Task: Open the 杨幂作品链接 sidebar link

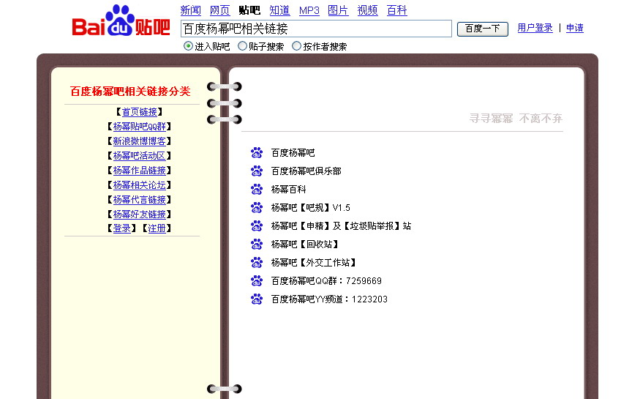Action: (x=140, y=171)
